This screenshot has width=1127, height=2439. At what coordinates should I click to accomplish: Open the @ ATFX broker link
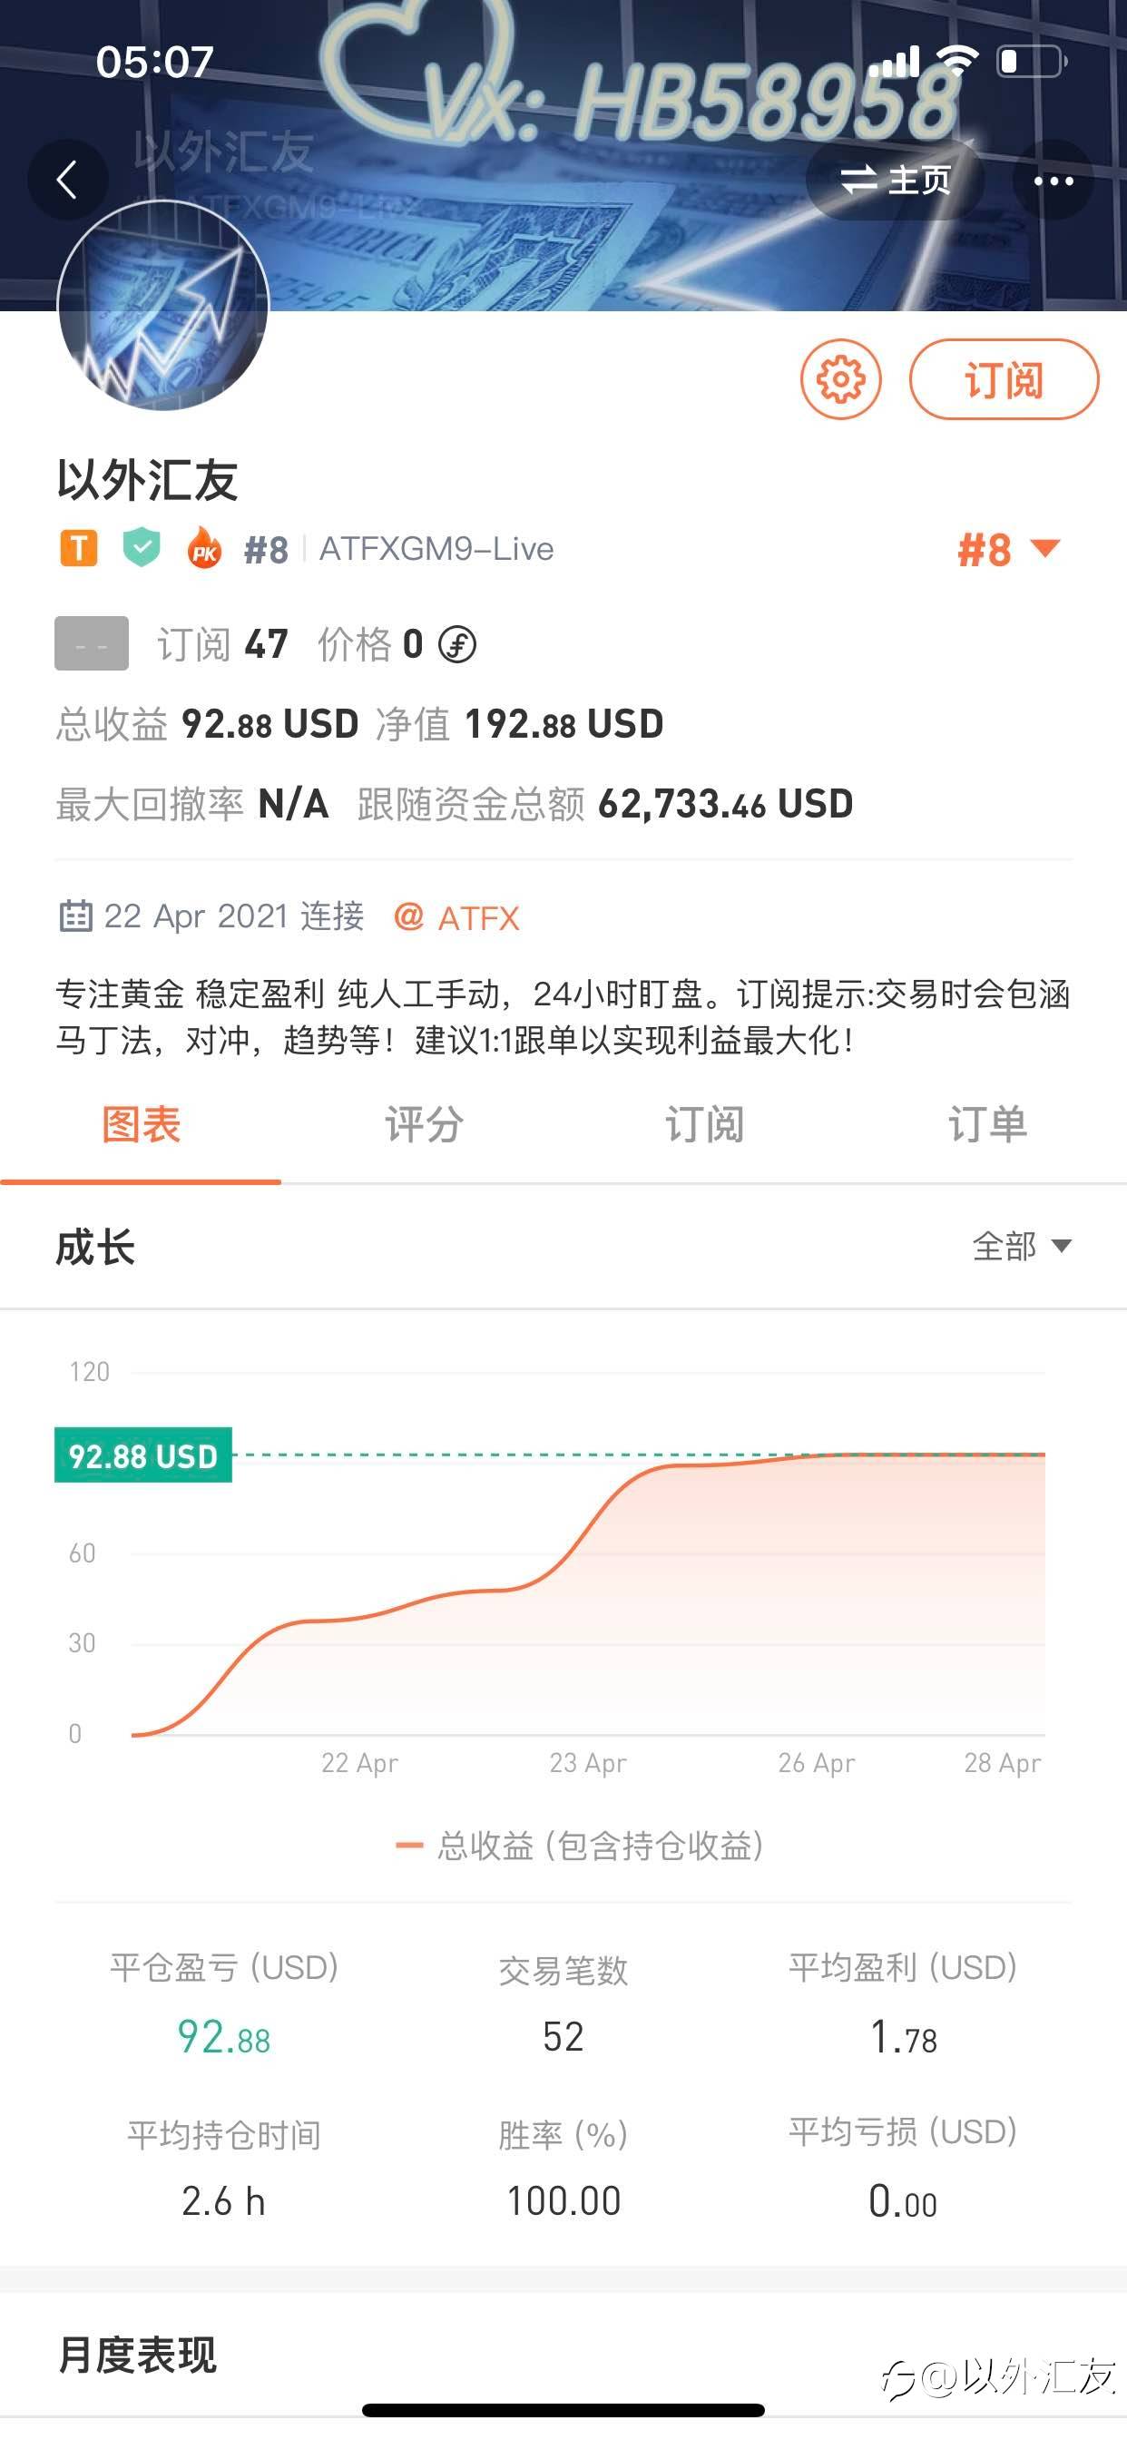pos(457,916)
